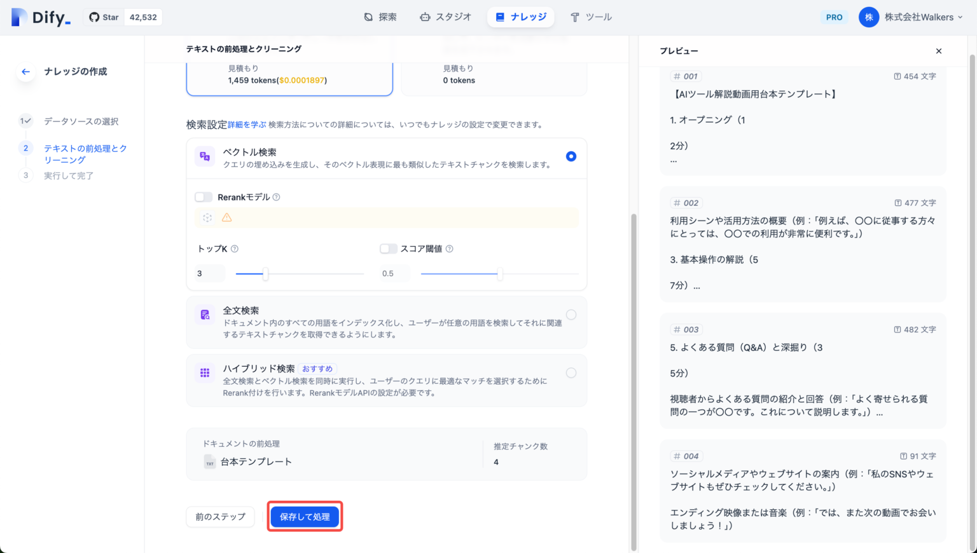The height and width of the screenshot is (553, 977).
Task: Open the 探索 section
Action: pyautogui.click(x=380, y=17)
